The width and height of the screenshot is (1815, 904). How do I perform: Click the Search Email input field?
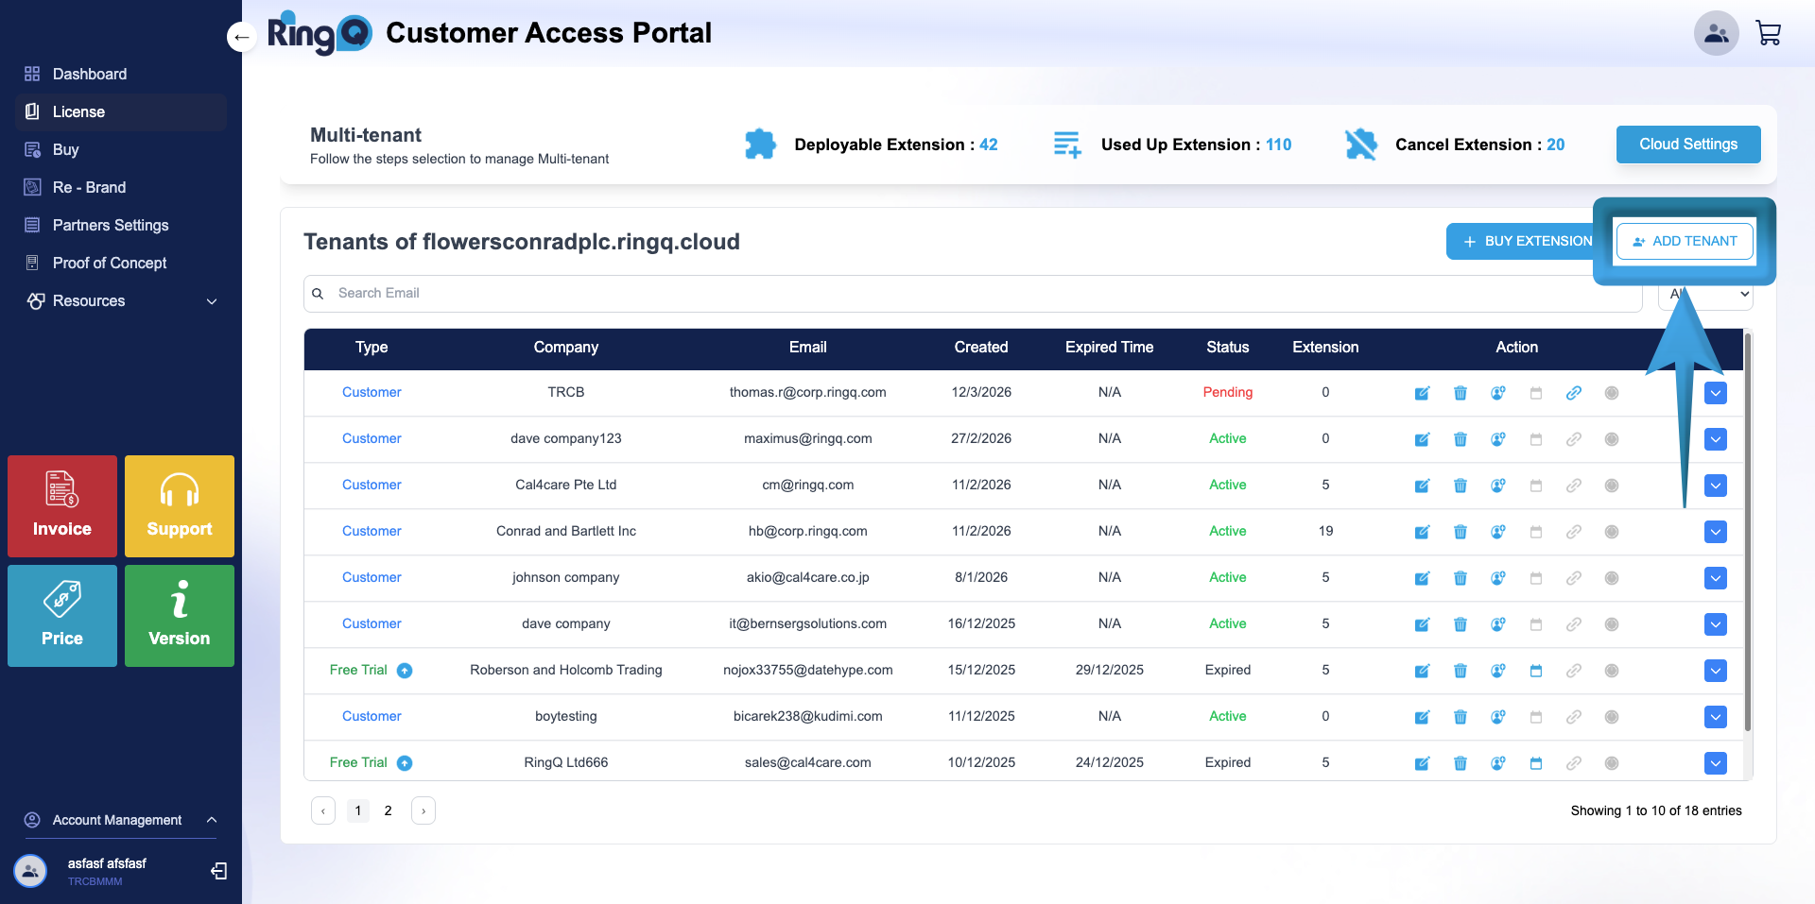(x=974, y=293)
